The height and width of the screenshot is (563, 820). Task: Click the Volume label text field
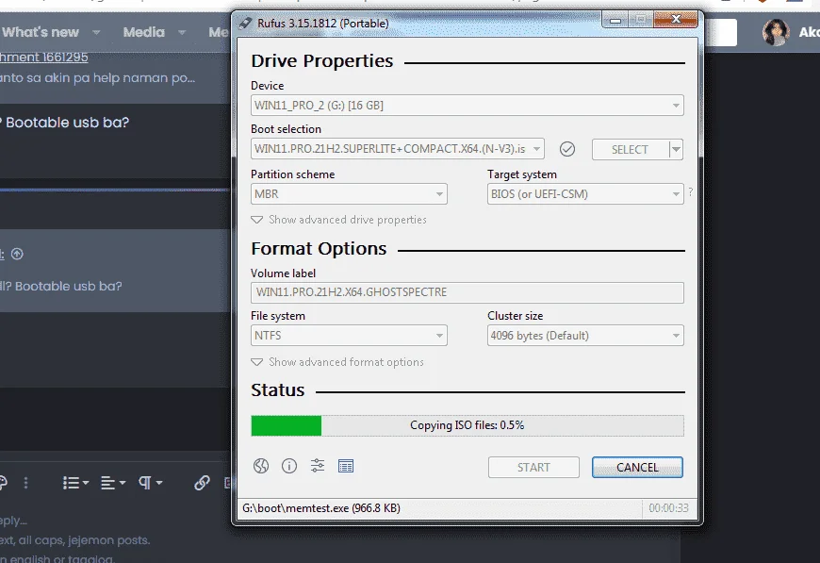(x=467, y=292)
